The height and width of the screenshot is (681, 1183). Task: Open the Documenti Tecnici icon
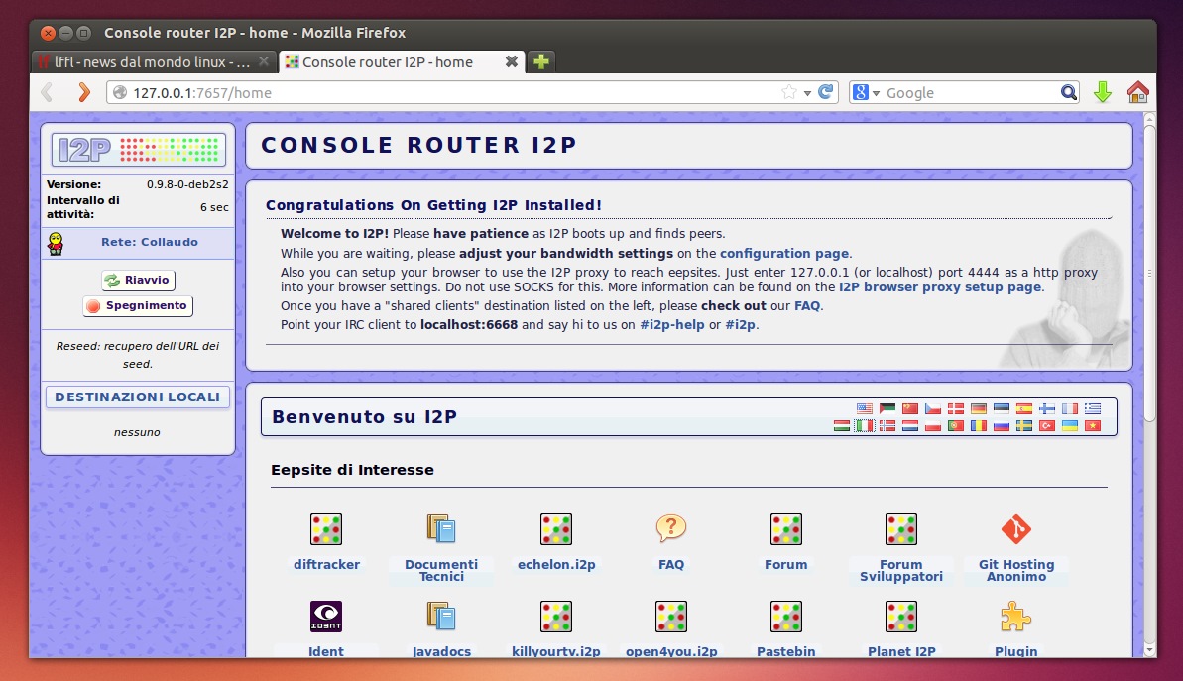(440, 528)
